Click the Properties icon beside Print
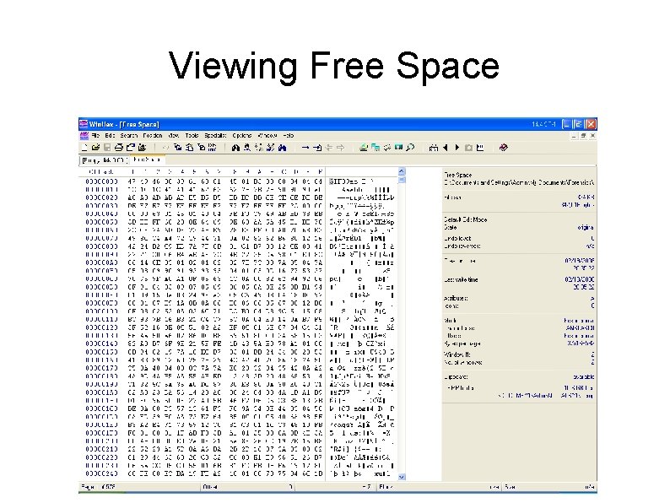 (130, 148)
